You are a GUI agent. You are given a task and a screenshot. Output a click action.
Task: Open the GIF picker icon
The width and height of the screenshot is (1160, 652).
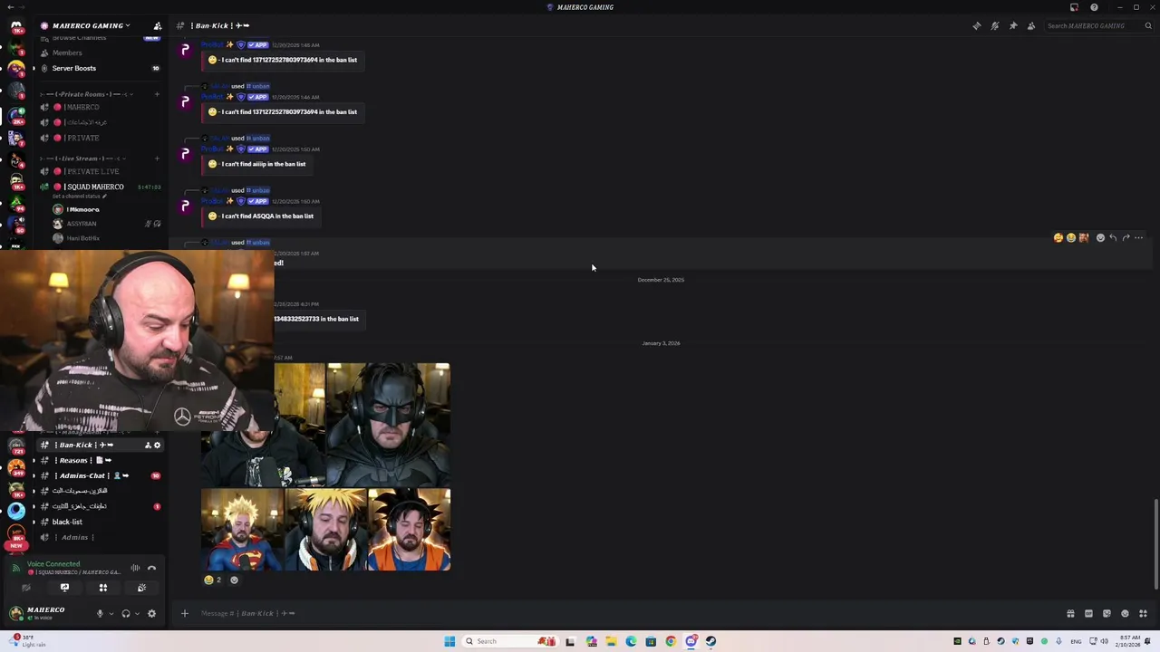1088,613
